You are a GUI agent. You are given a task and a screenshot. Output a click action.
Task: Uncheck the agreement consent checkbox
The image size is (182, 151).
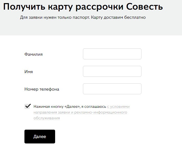pyautogui.click(x=27, y=106)
